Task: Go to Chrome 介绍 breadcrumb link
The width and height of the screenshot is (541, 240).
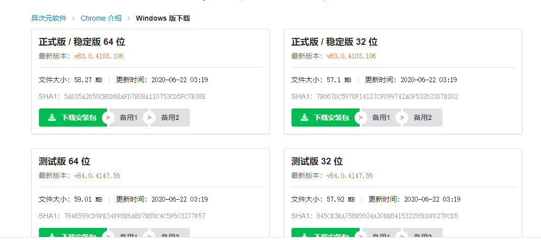Action: 101,18
